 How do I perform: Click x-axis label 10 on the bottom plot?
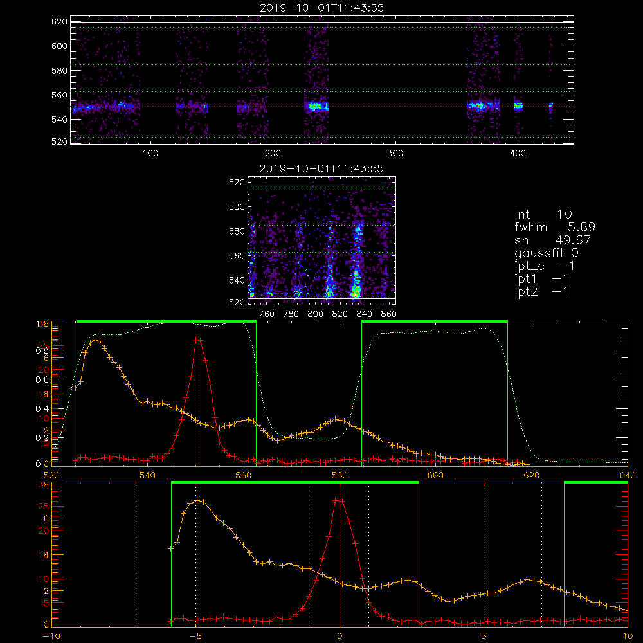tap(628, 637)
